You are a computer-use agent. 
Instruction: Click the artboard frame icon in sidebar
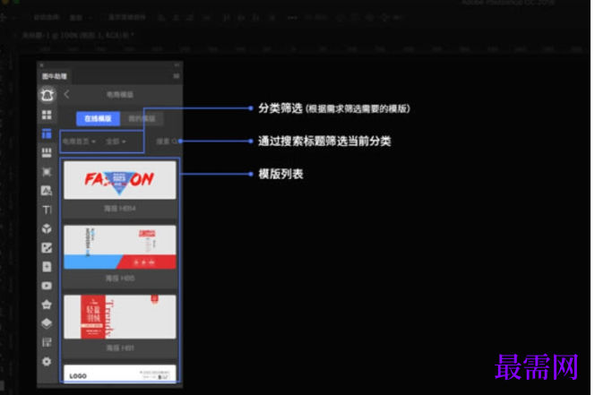(47, 172)
